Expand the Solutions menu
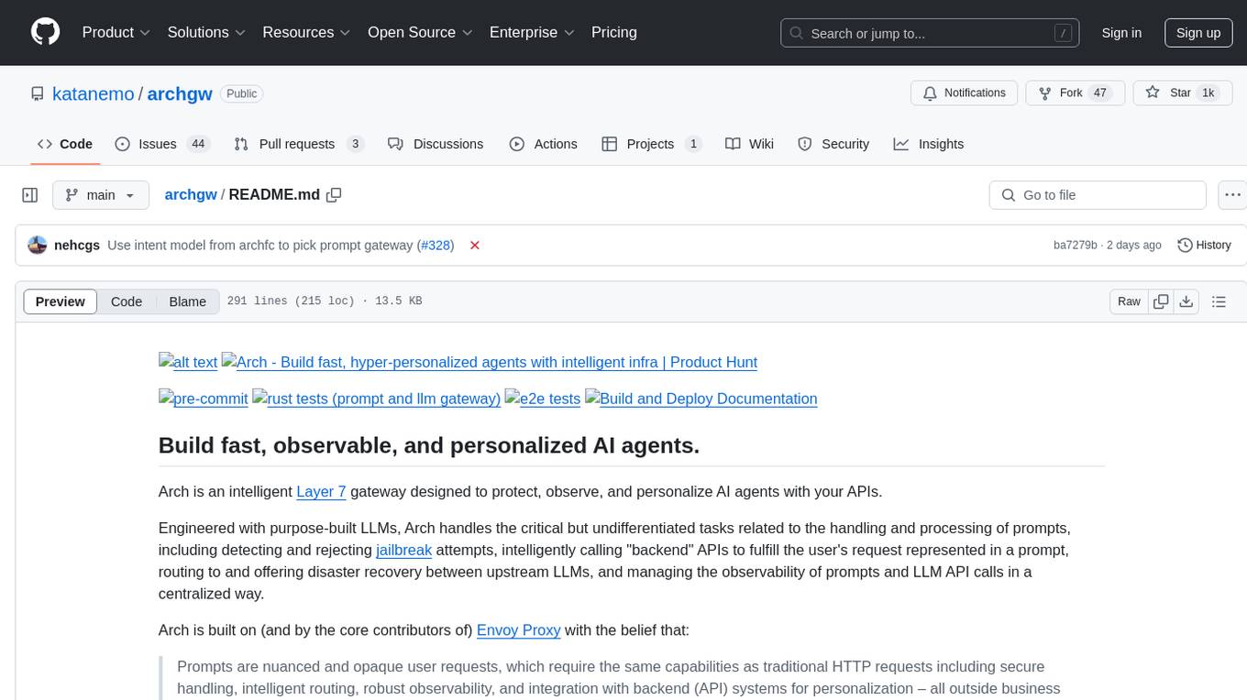Screen dimensions: 1247x700 click(206, 32)
